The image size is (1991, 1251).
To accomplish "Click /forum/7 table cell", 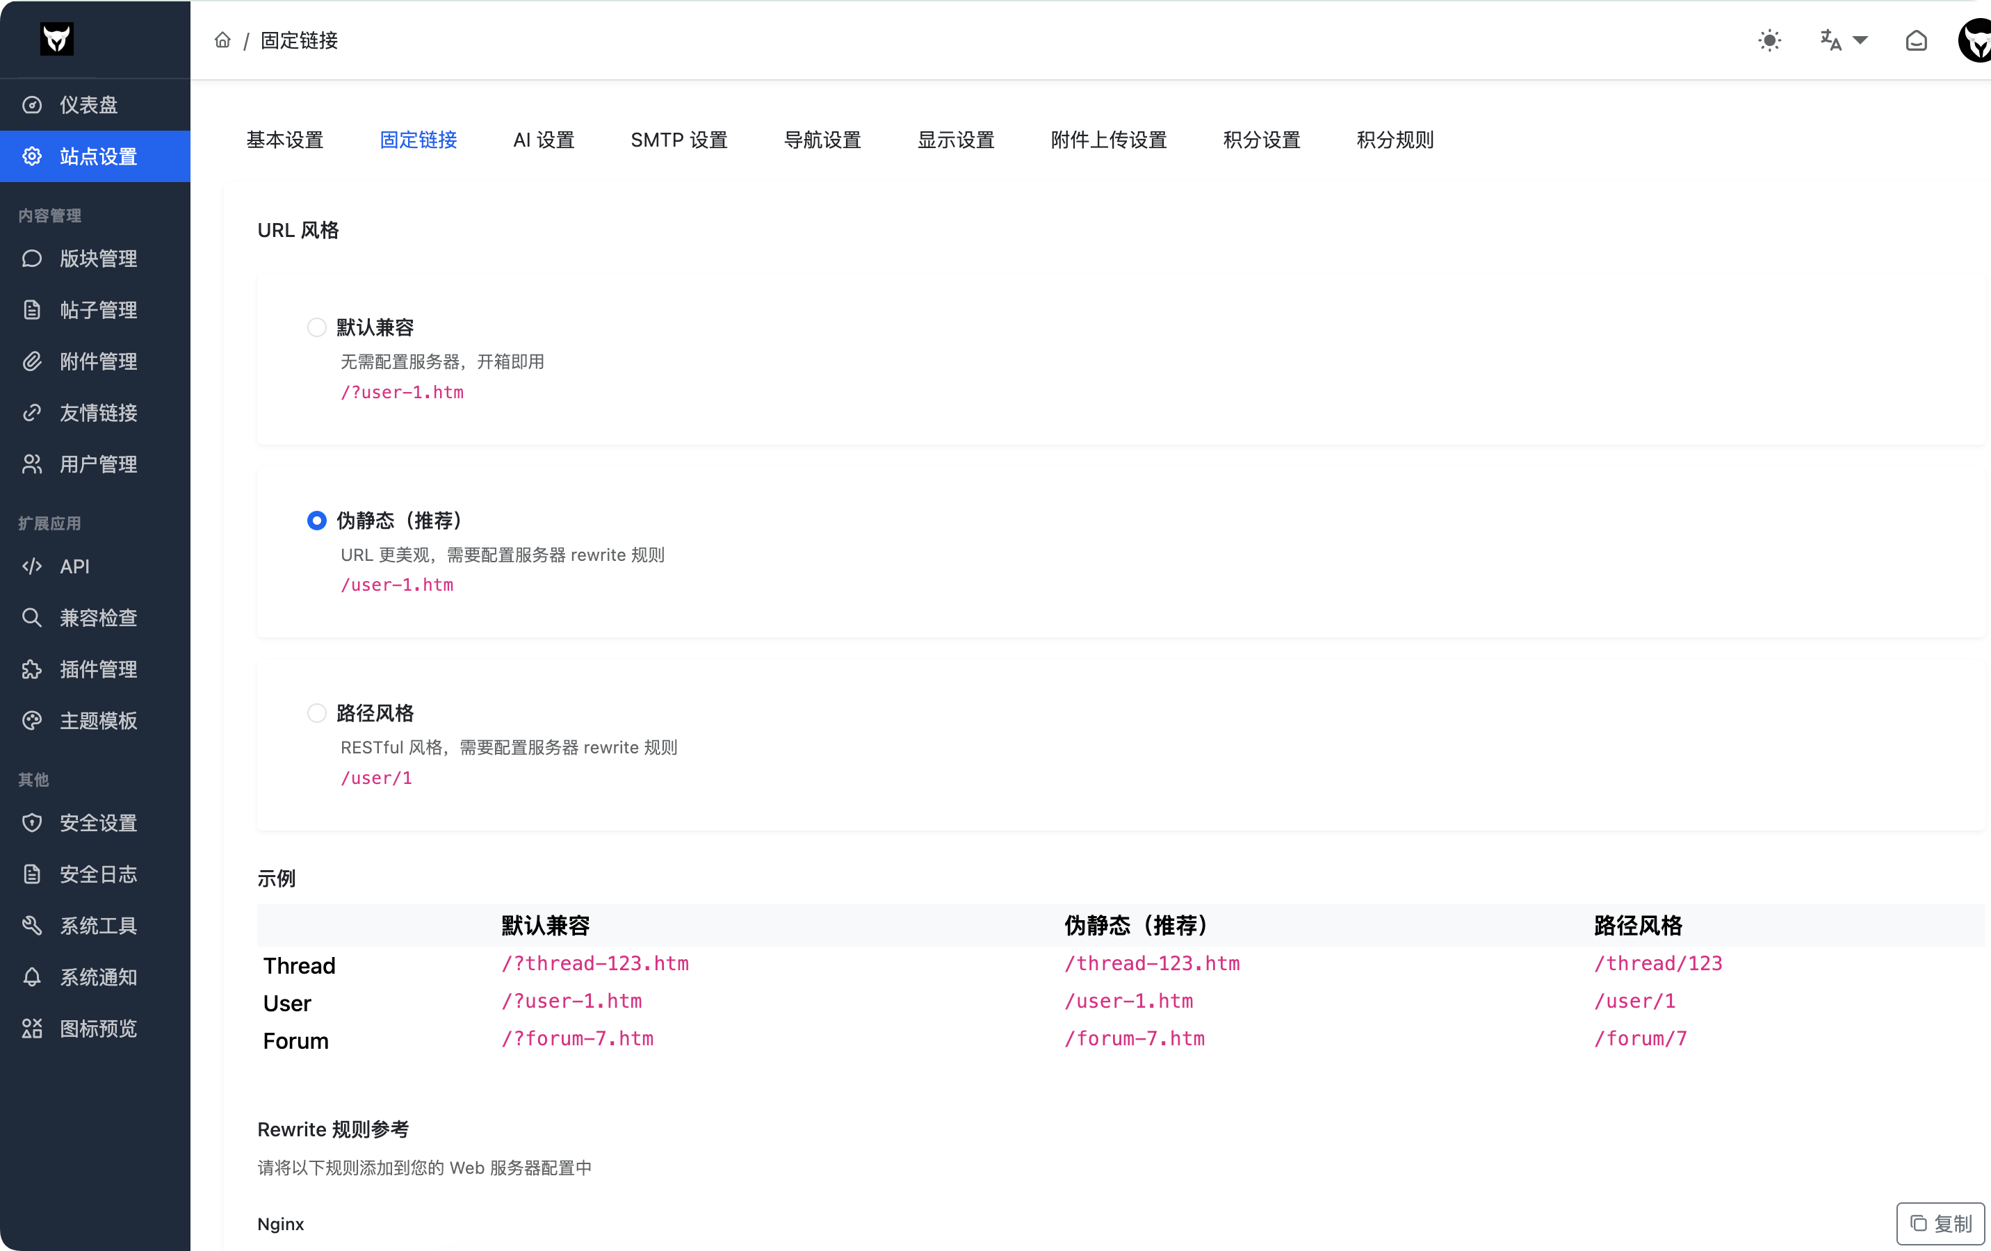I will [x=1641, y=1038].
